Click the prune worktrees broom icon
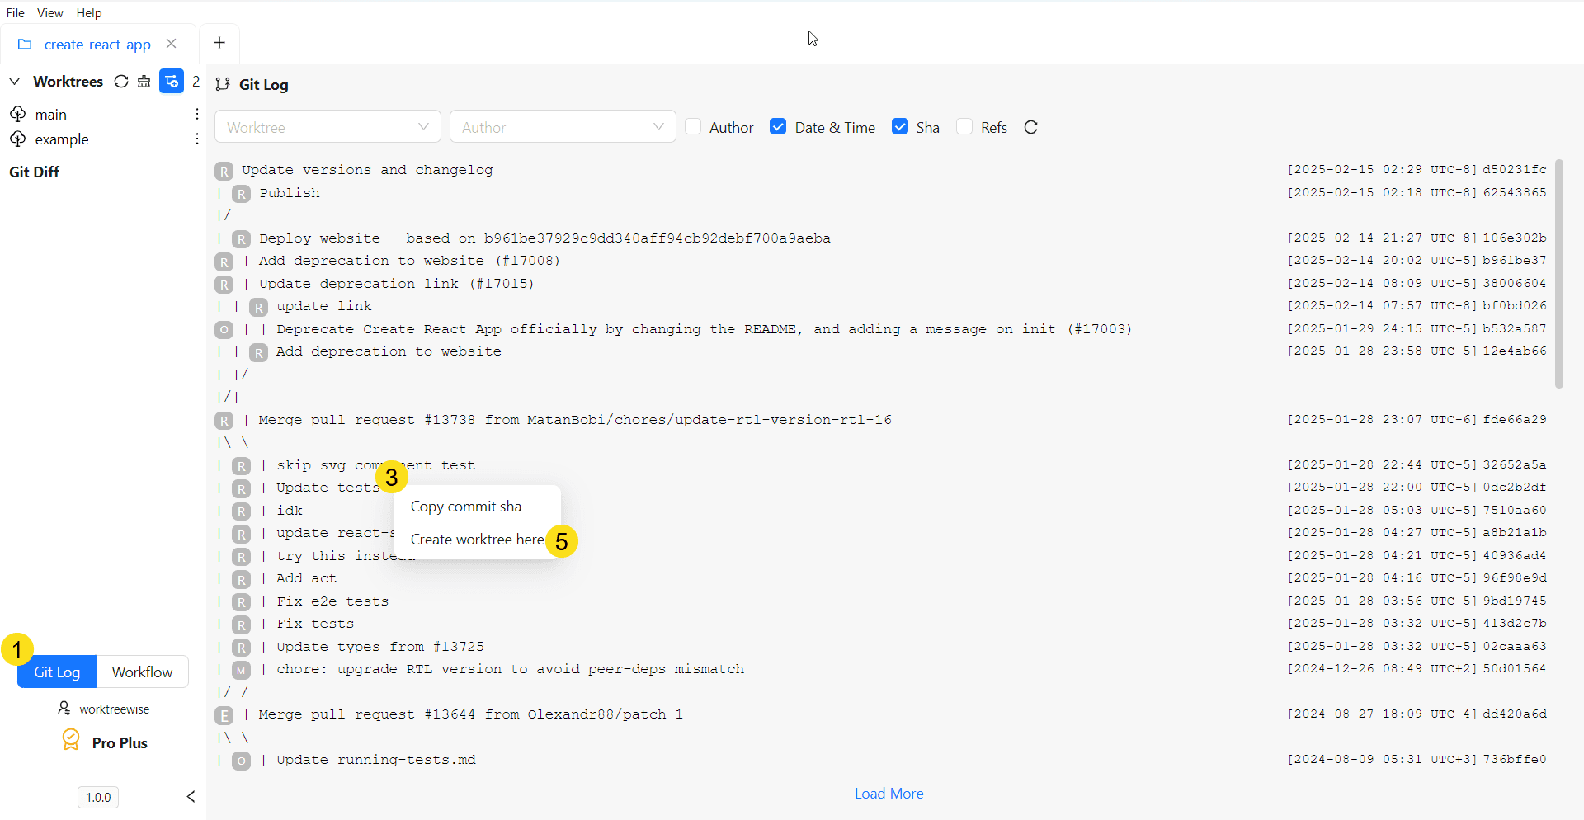 (144, 81)
